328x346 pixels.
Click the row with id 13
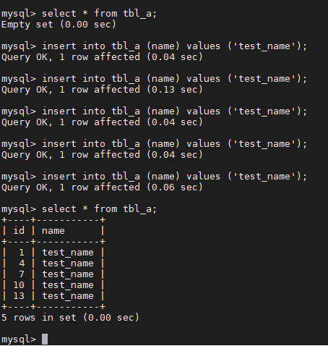(x=53, y=296)
